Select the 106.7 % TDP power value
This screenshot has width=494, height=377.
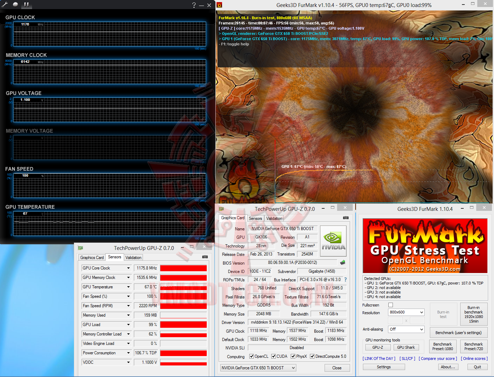coord(146,353)
